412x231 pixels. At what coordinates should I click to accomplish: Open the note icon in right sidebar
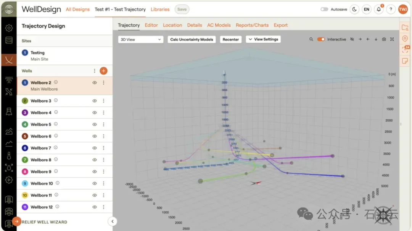pyautogui.click(x=405, y=61)
